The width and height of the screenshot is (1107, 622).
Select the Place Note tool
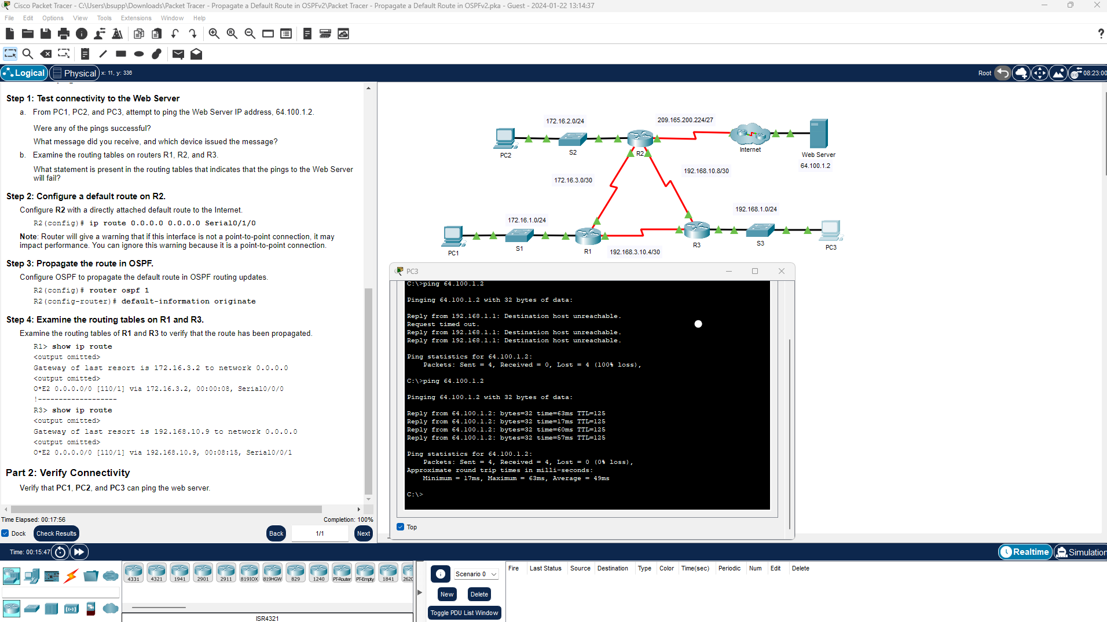click(85, 54)
